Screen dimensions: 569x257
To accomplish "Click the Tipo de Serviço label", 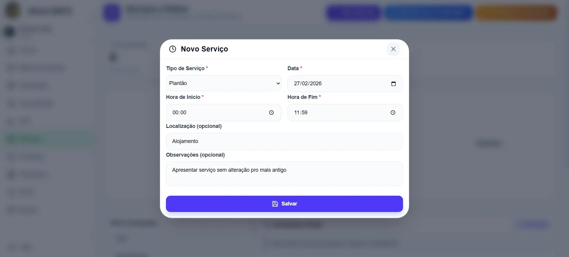I will (x=185, y=68).
